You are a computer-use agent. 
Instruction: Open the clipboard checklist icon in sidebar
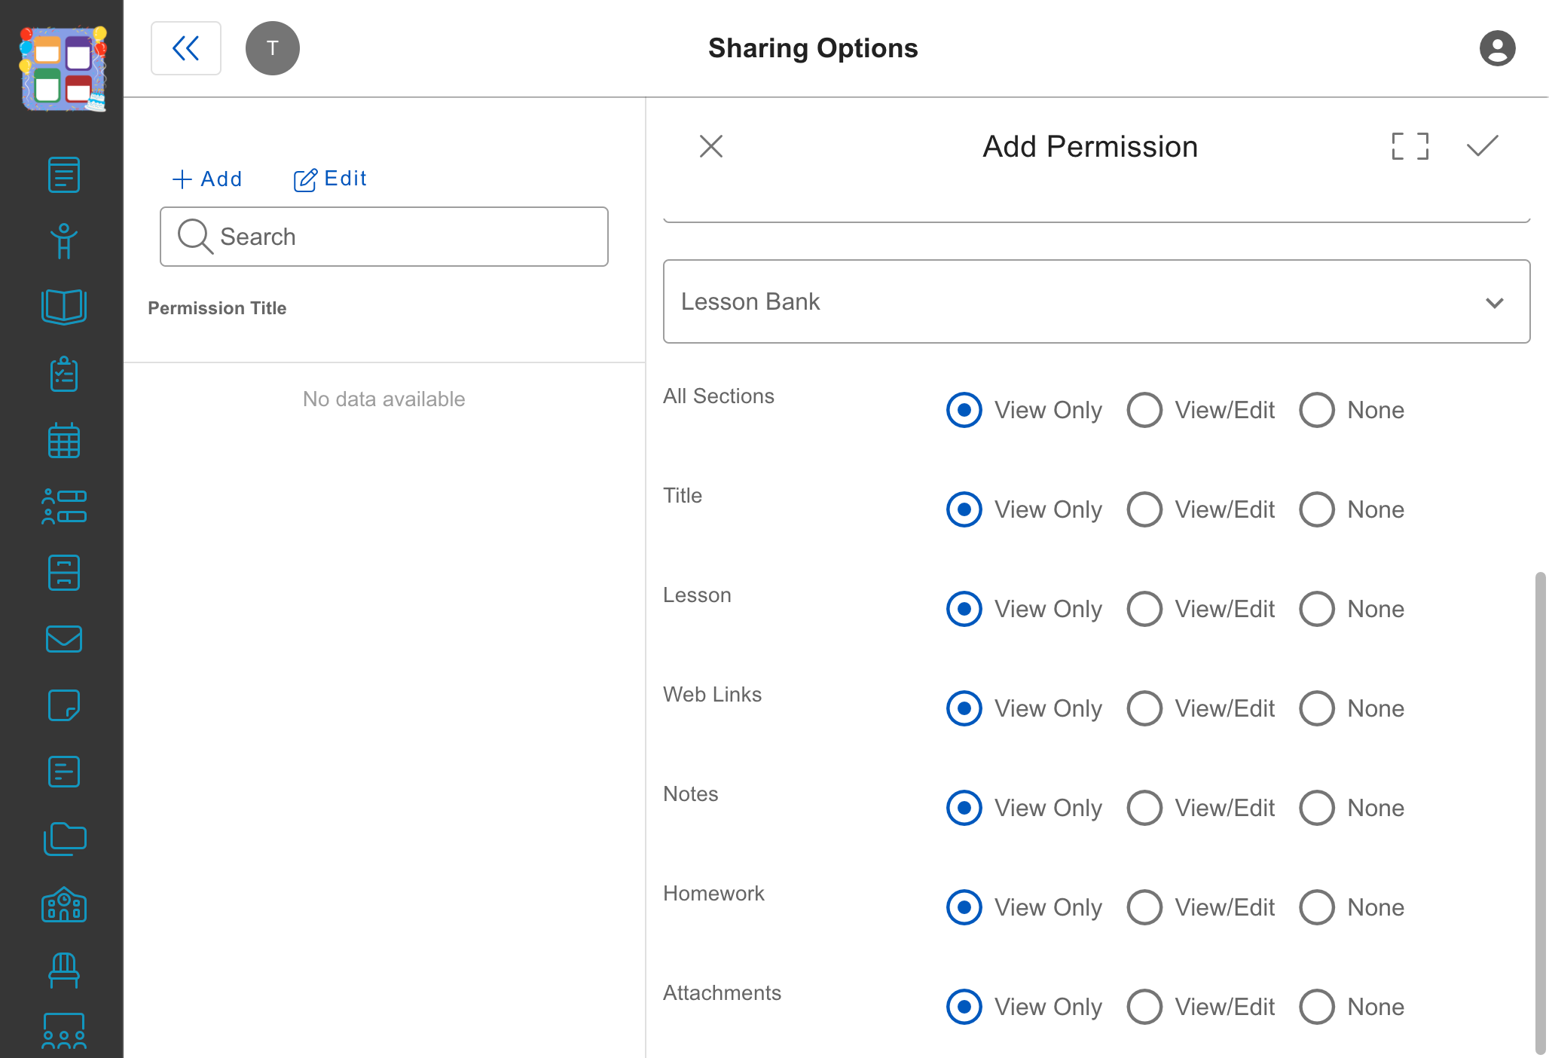(x=64, y=374)
